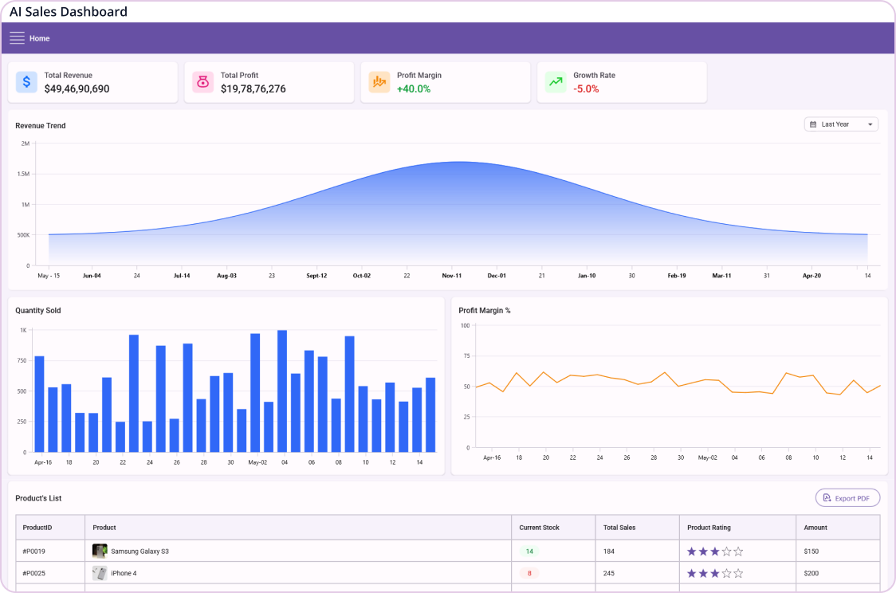The image size is (896, 593).
Task: Click the Total Profit value $19,78,76,276
Action: click(253, 88)
